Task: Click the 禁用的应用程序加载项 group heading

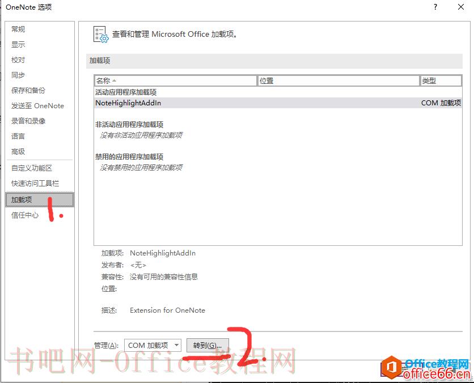Action: click(x=129, y=157)
